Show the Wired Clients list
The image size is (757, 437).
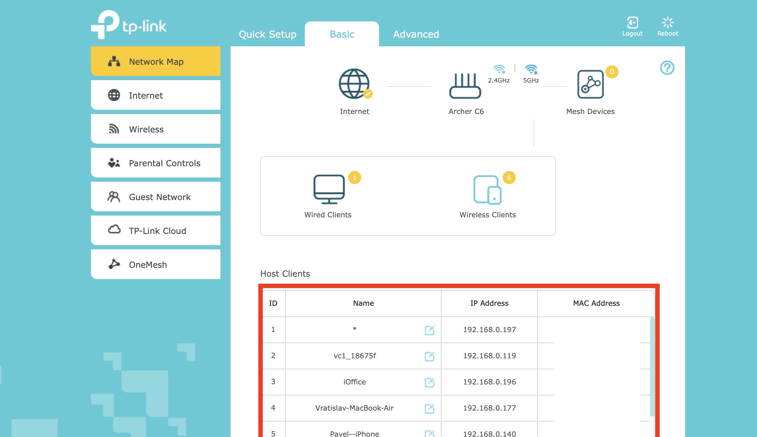pyautogui.click(x=329, y=190)
